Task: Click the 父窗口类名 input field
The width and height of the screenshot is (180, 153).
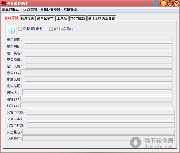Action: coord(101,118)
